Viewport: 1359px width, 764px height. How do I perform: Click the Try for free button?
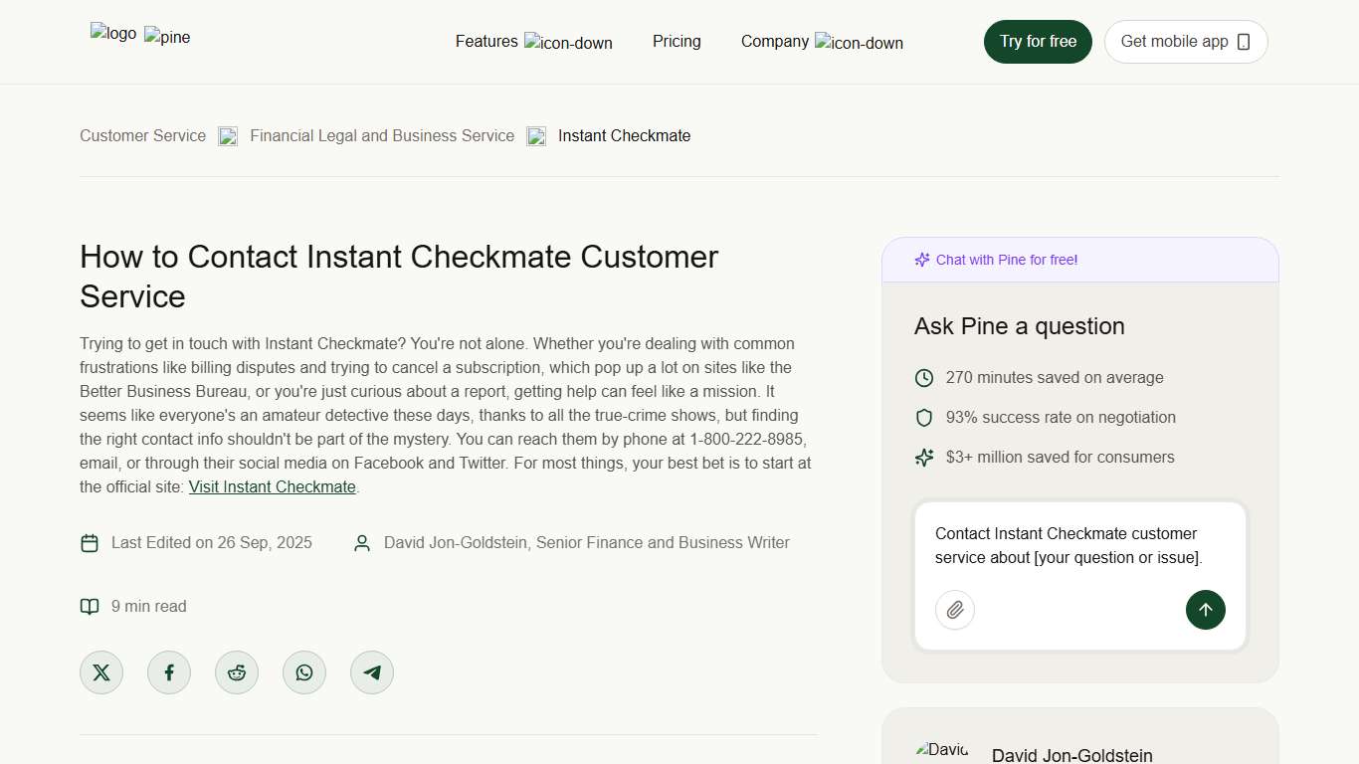click(x=1038, y=41)
